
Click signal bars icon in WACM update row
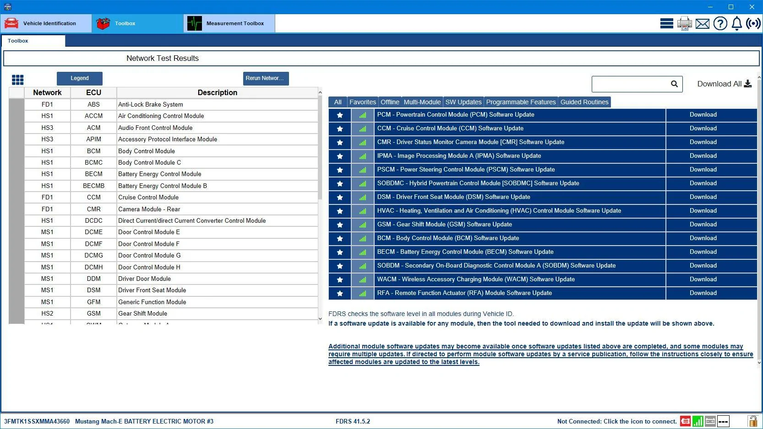363,280
